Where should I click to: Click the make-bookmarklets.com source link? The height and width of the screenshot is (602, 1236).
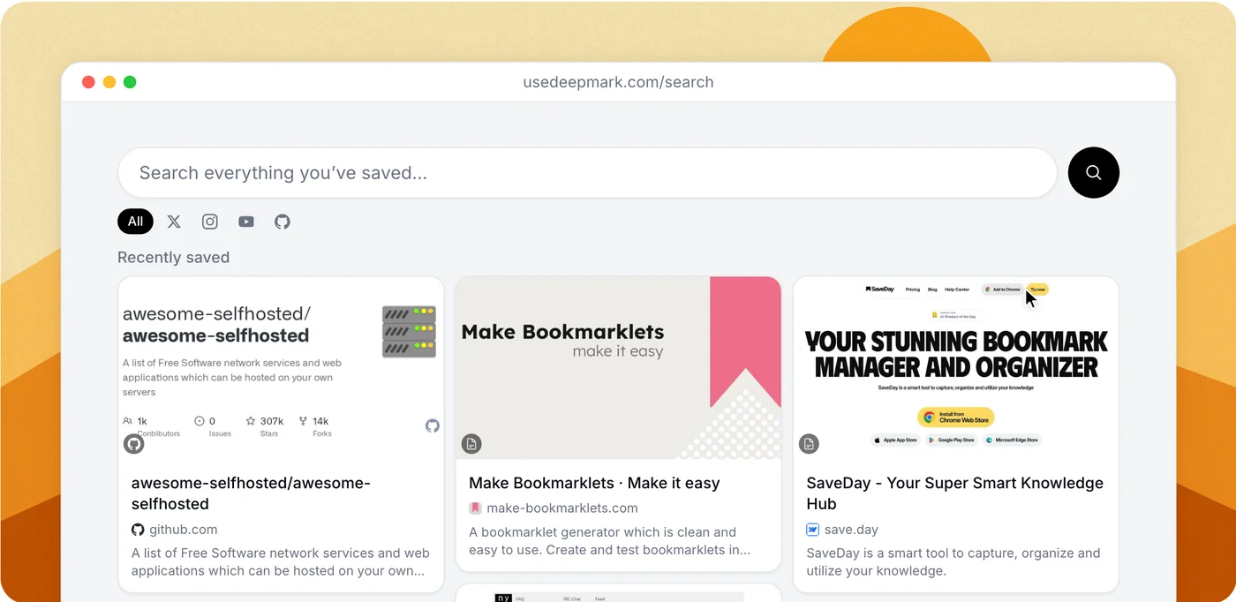562,508
